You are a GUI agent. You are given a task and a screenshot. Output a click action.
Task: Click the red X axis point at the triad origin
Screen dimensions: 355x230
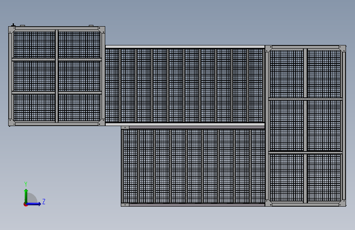pyautogui.click(x=25, y=204)
